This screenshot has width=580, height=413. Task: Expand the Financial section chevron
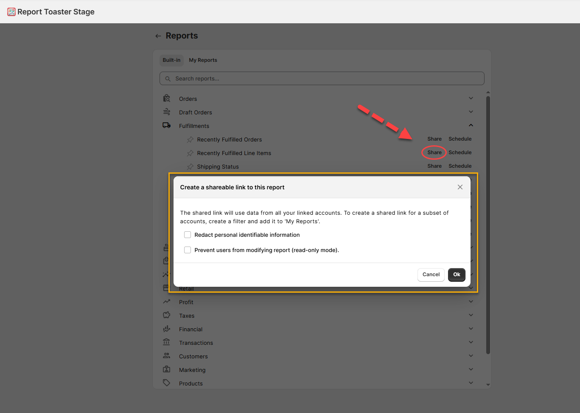tap(471, 329)
